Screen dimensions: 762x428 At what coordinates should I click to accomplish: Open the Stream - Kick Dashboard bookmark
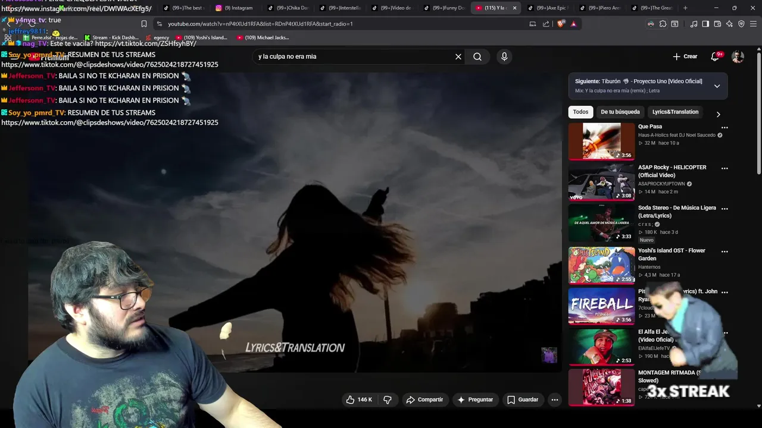[x=111, y=37]
